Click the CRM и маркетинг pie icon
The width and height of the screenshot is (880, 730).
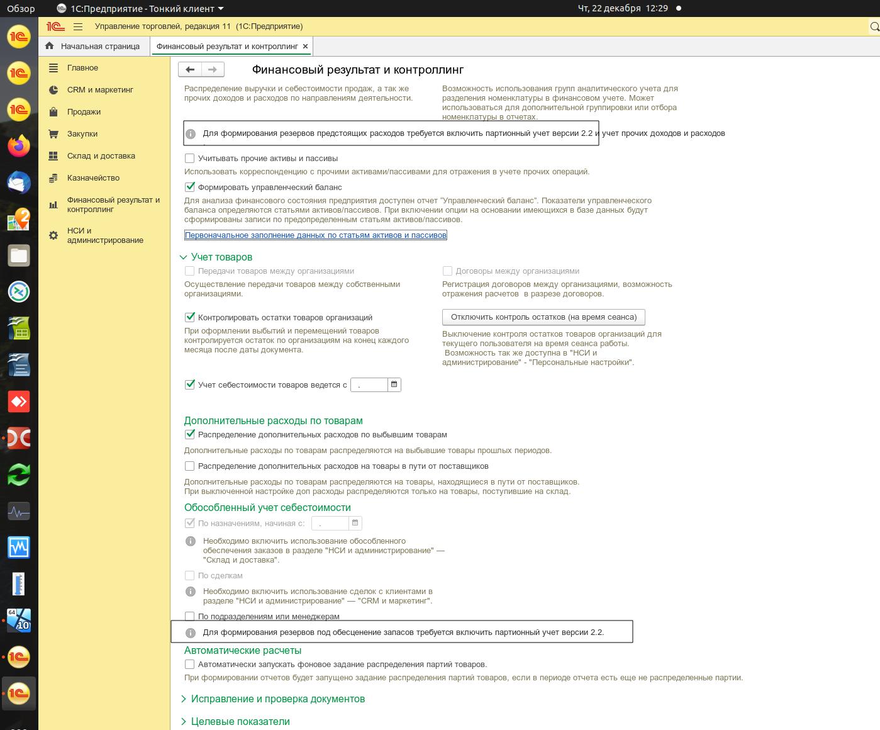(54, 90)
